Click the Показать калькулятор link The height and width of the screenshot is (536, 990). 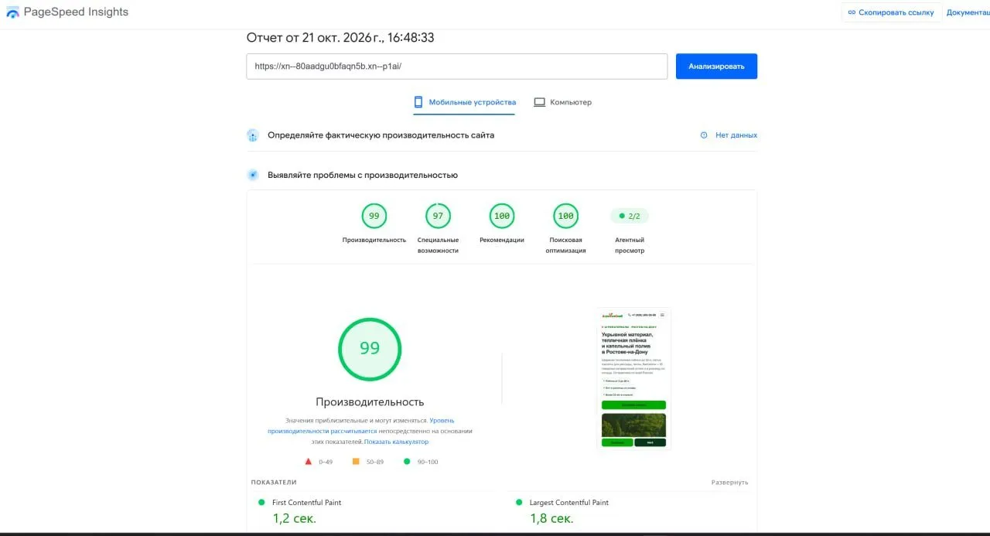pyautogui.click(x=396, y=442)
